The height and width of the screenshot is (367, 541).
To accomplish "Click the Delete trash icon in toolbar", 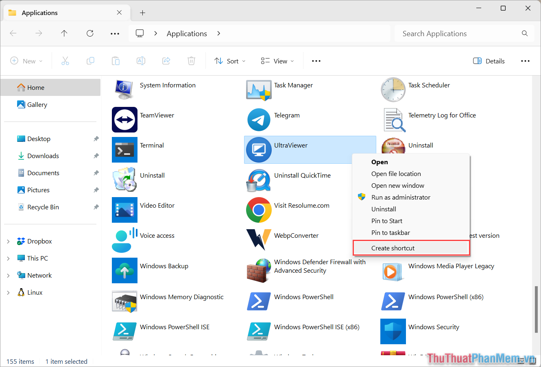I will 191,61.
